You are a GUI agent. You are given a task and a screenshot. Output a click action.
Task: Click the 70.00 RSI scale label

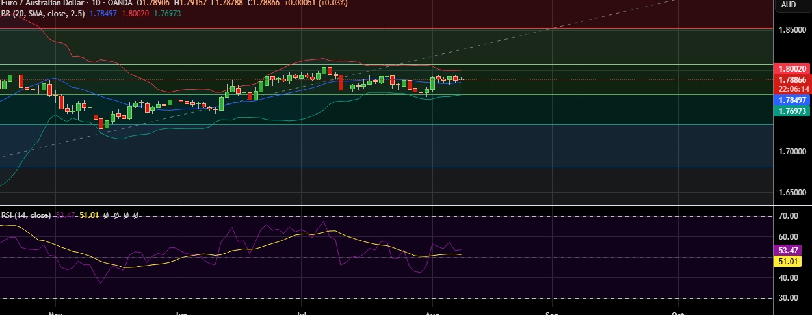tap(788, 216)
